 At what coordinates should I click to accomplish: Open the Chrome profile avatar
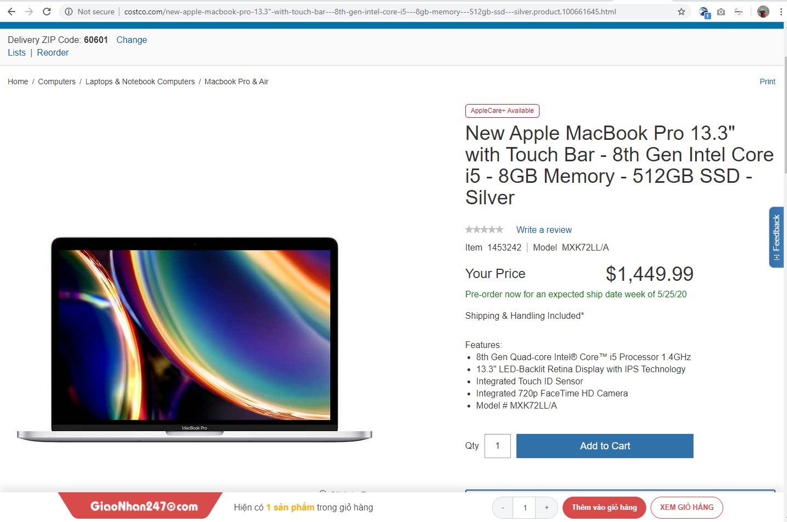click(763, 12)
